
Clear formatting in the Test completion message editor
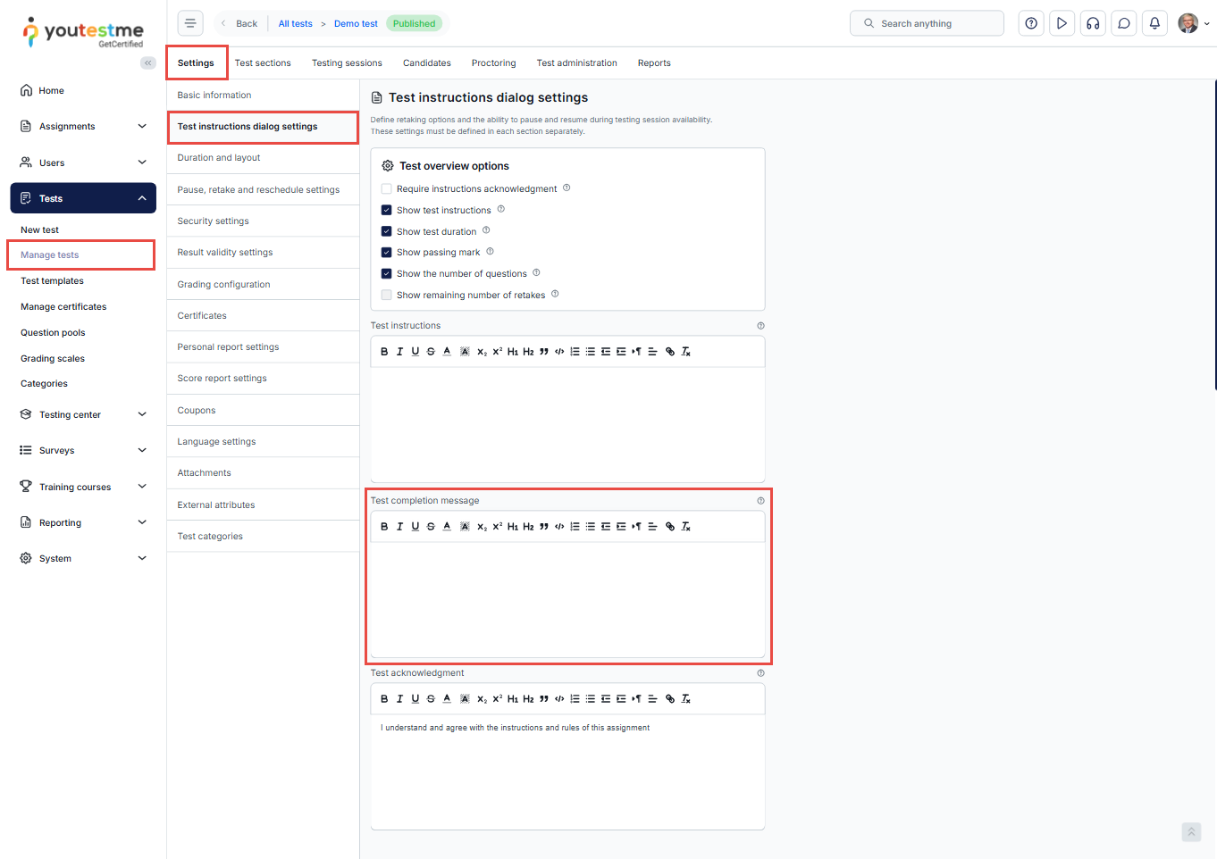pyautogui.click(x=686, y=527)
